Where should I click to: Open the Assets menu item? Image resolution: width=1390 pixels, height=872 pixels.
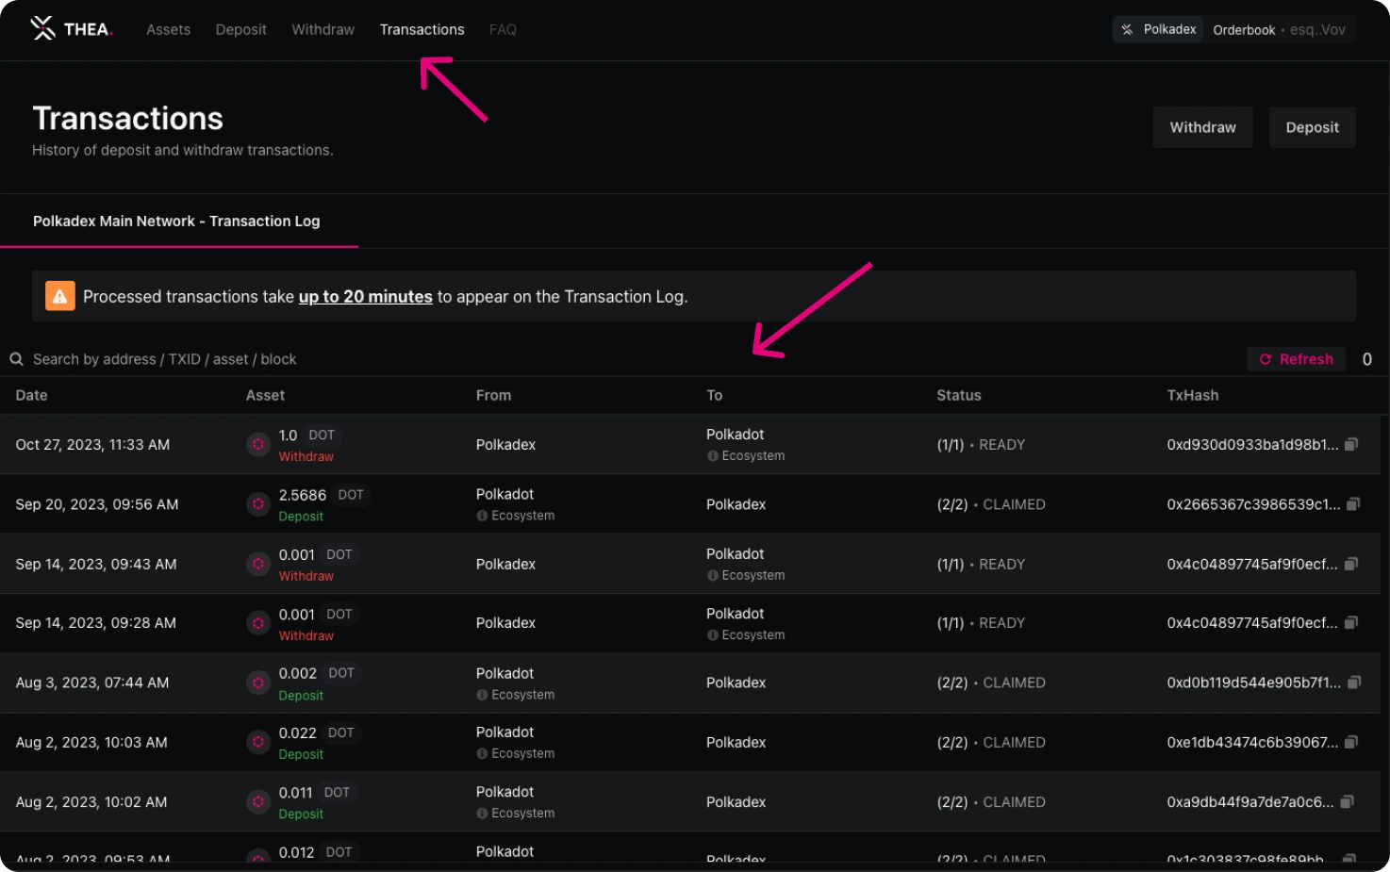click(168, 30)
